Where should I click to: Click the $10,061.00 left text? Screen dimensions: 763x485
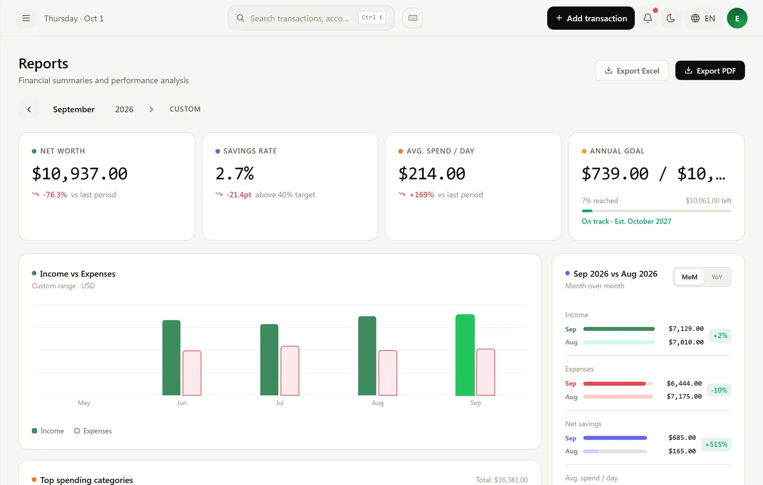point(708,200)
